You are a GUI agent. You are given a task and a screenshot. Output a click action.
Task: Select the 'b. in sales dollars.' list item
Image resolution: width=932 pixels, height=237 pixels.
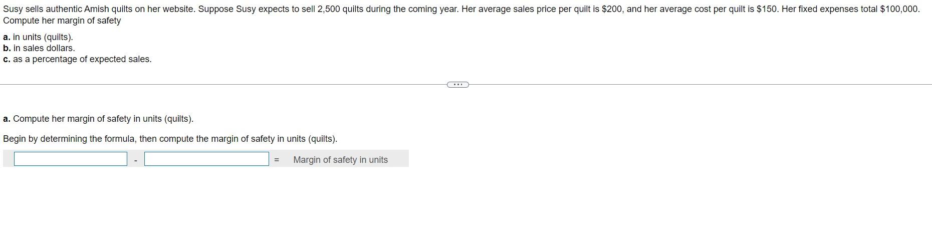39,48
